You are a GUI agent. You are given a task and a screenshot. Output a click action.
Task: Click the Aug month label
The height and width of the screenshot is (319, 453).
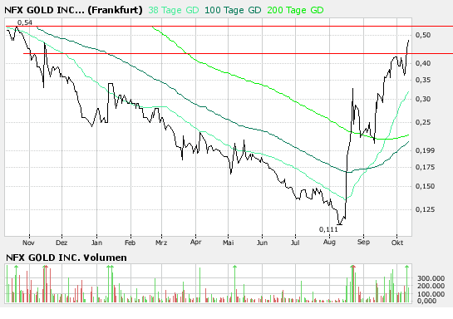[x=329, y=242]
